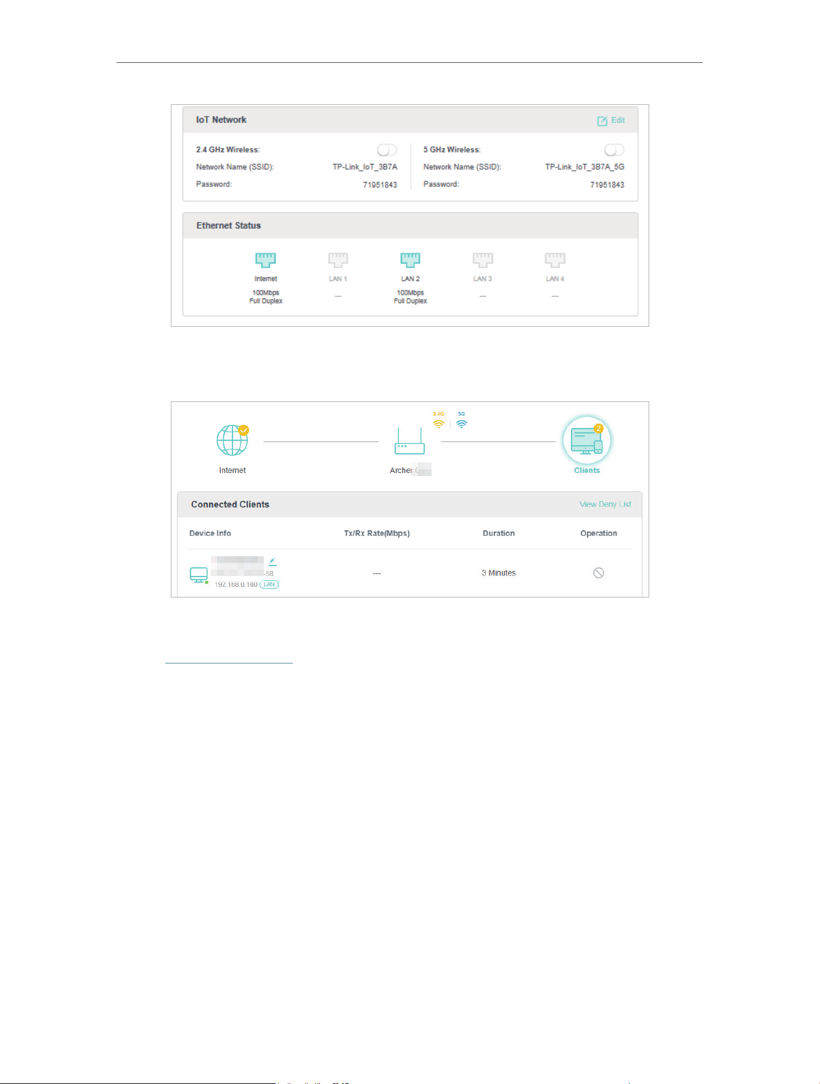The width and height of the screenshot is (820, 1084).
Task: Click the LAN 1 port icon
Action: pos(338,260)
